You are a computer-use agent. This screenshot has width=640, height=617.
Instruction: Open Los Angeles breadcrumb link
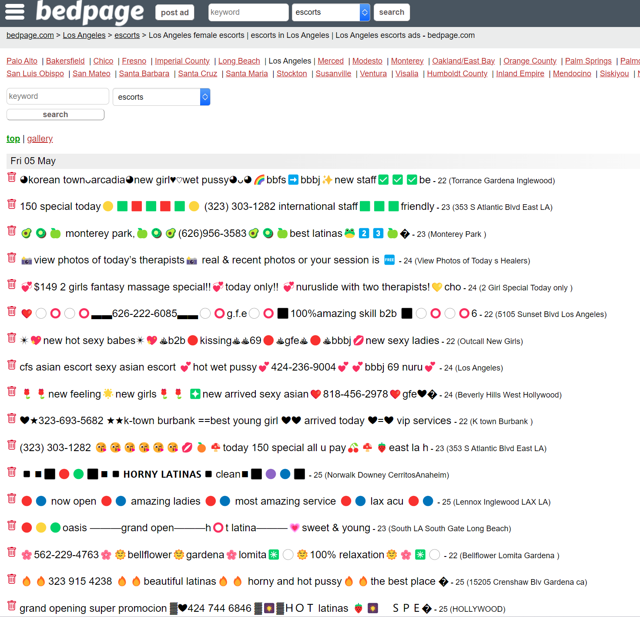coord(84,35)
